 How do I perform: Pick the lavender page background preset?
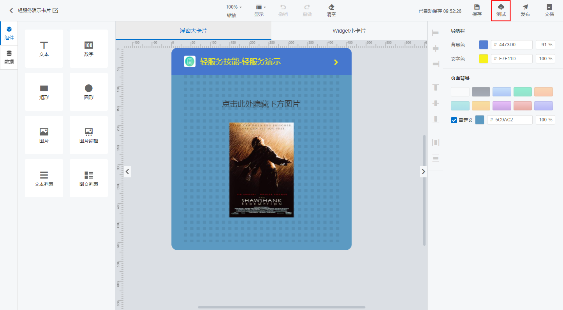pyautogui.click(x=544, y=106)
